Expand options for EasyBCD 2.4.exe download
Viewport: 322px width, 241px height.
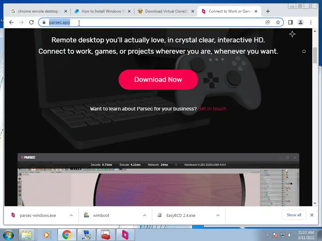tap(218, 215)
